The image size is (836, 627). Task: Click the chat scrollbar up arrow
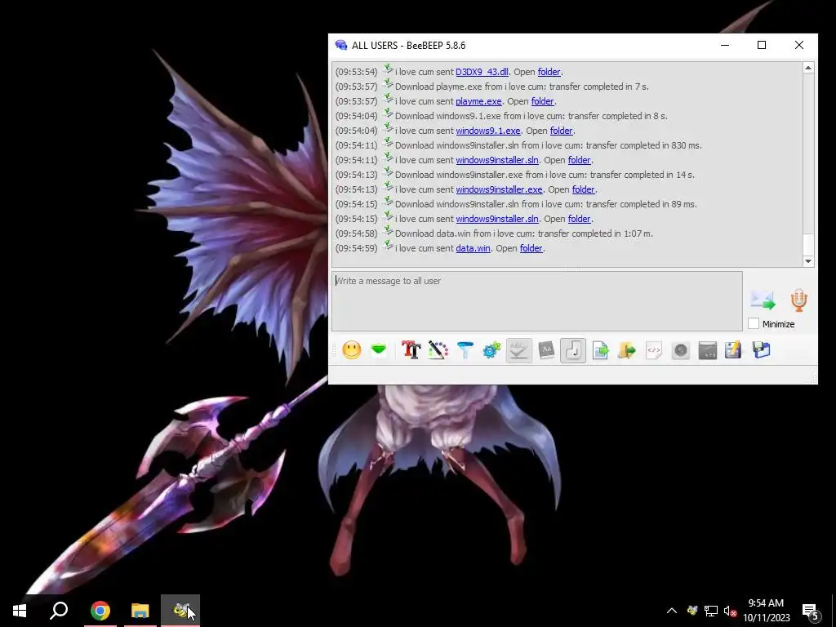[807, 68]
